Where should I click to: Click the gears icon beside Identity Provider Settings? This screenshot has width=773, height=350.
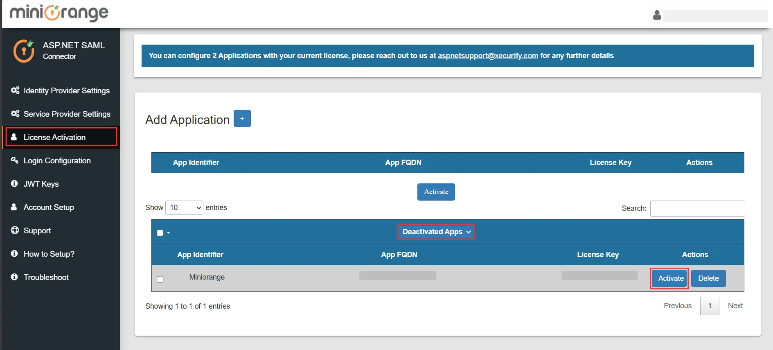(15, 90)
